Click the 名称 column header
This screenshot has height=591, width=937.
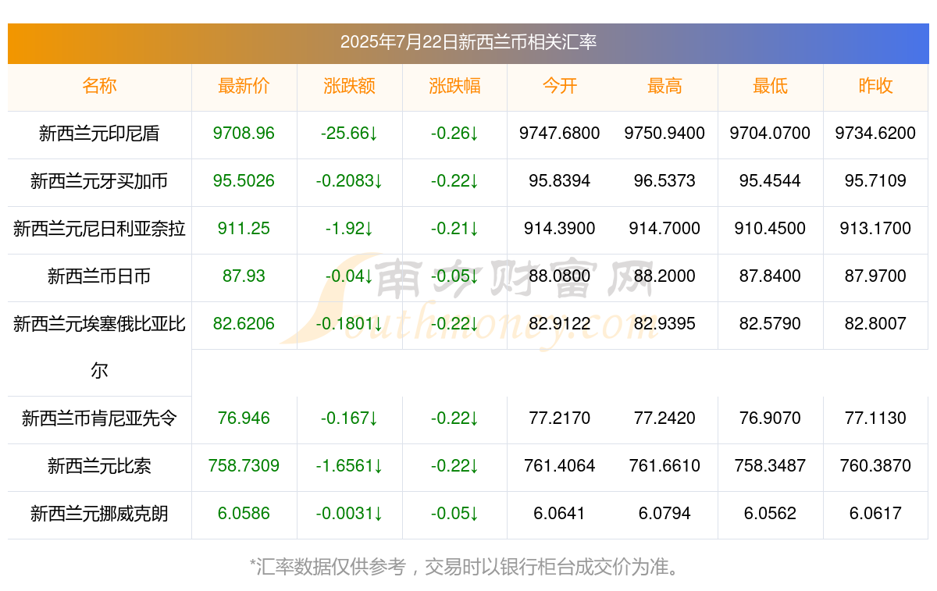tap(99, 86)
